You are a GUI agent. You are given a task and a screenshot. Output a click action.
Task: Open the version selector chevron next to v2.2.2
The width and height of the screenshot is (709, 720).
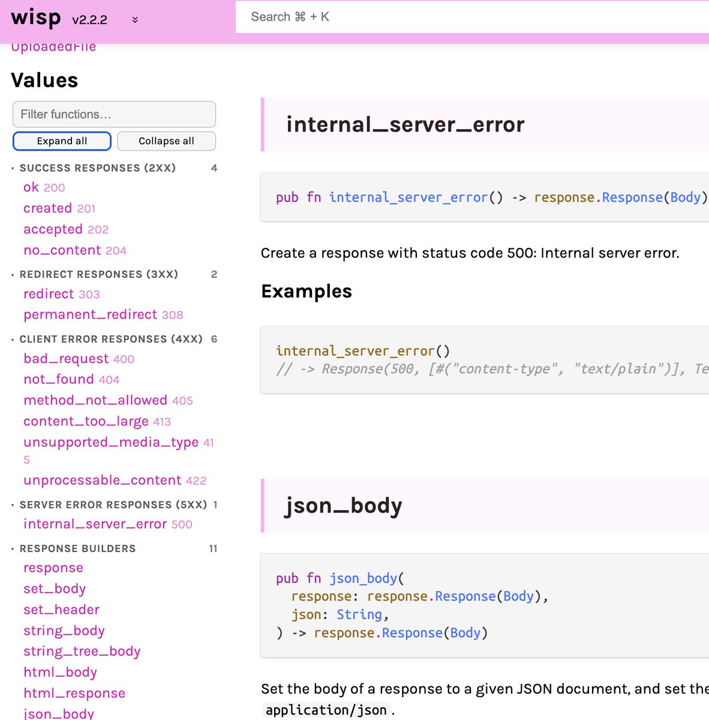coord(135,20)
